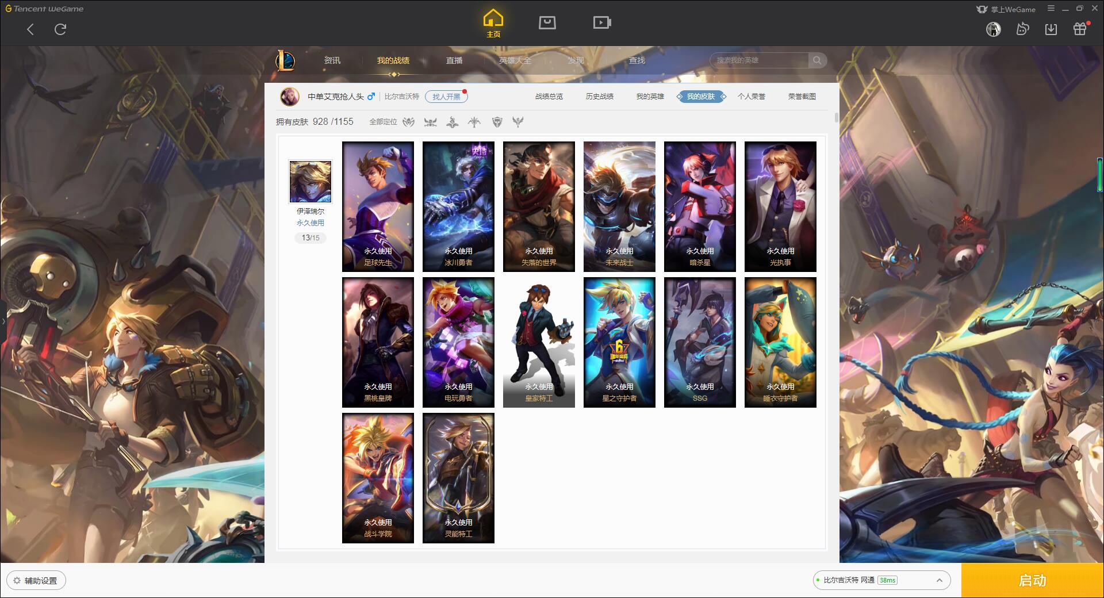The image size is (1104, 598).
Task: Filter skins by the fourth role icon
Action: pyautogui.click(x=474, y=122)
